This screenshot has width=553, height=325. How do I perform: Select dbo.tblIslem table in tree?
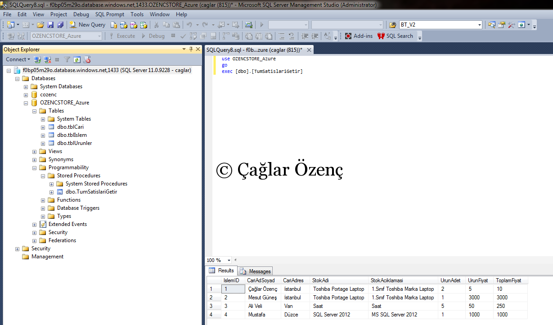point(72,135)
